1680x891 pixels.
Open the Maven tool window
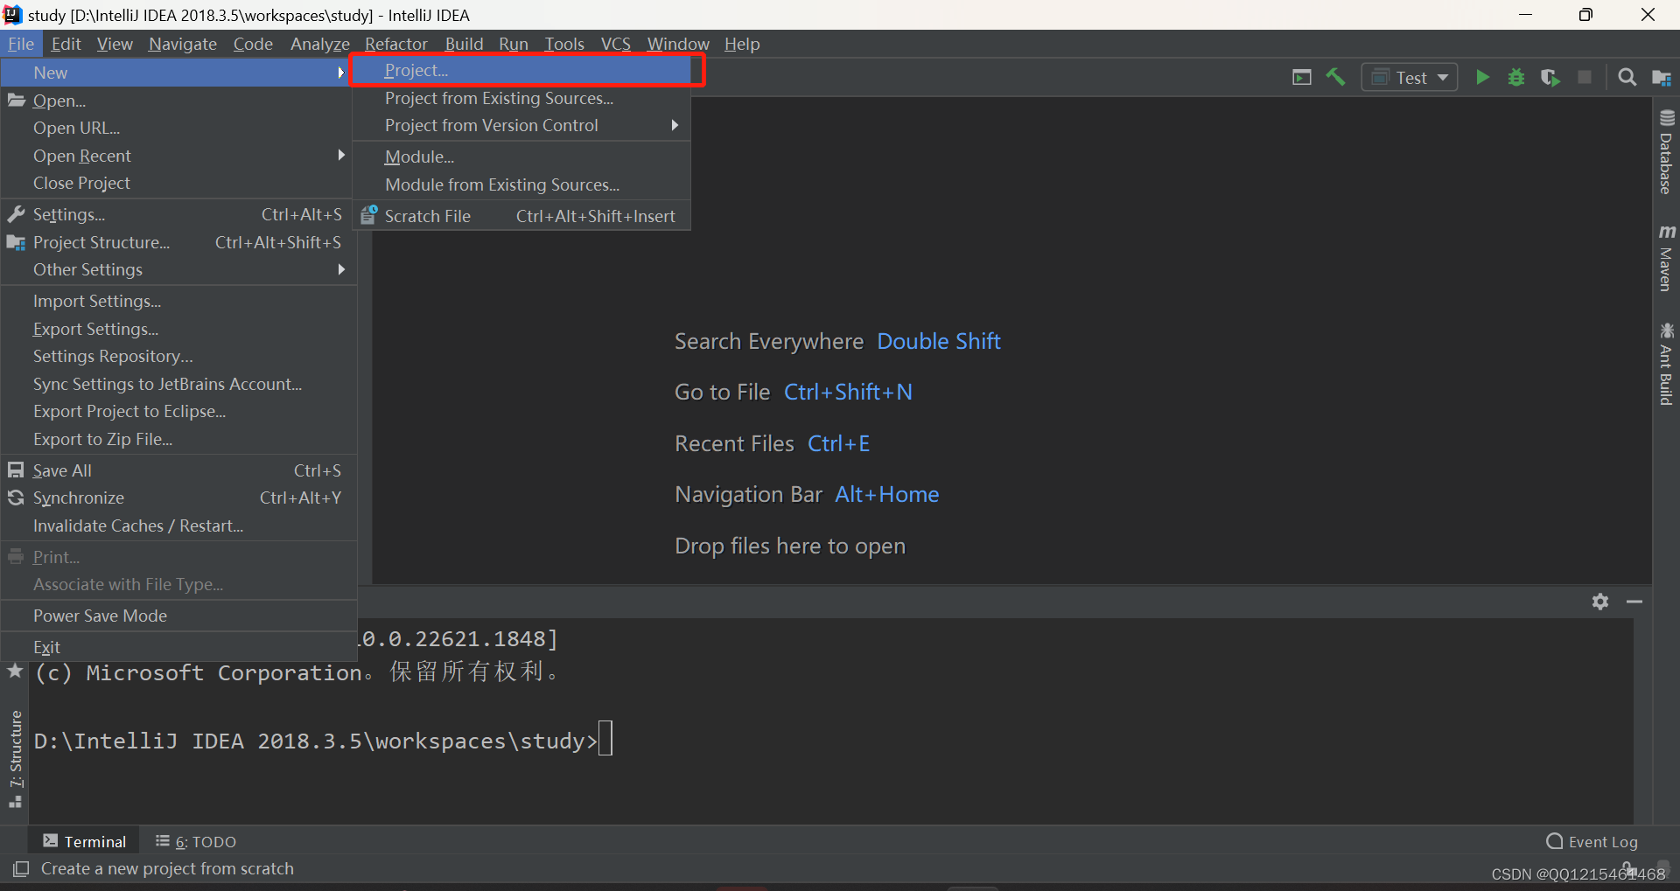coord(1666,258)
